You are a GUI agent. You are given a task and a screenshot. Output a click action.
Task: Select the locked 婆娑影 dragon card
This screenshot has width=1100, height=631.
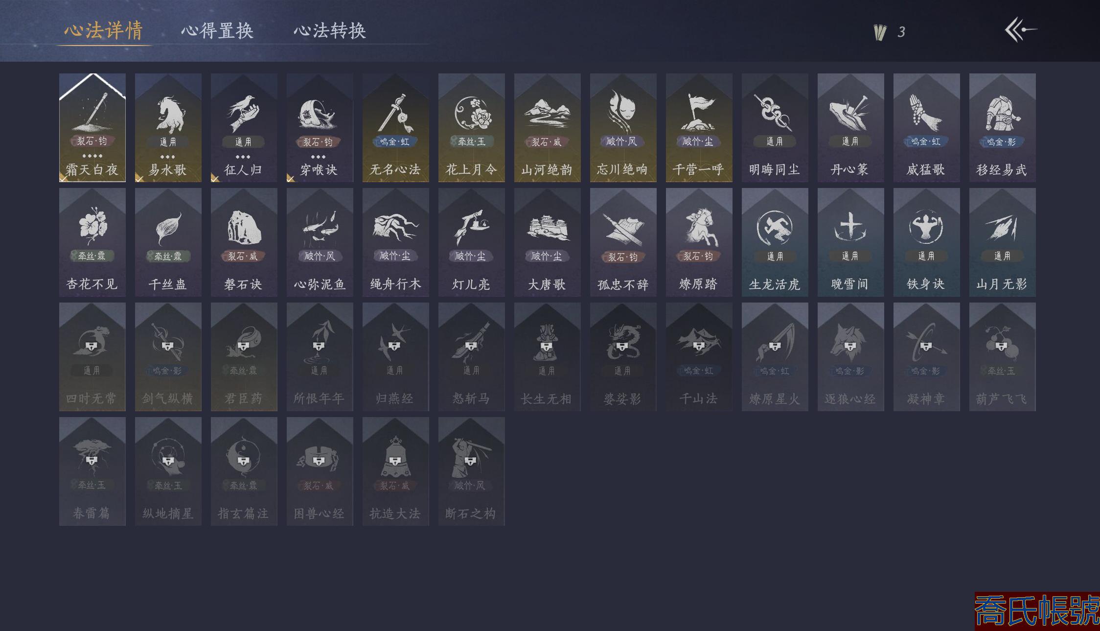pos(623,357)
